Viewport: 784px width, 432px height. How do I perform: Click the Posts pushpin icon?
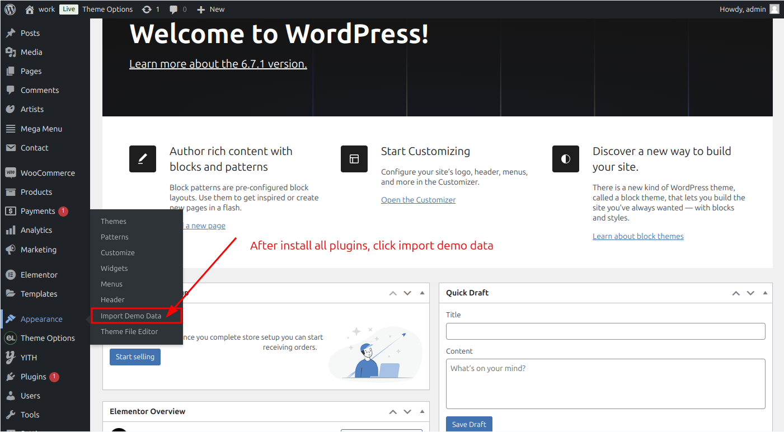(10, 33)
